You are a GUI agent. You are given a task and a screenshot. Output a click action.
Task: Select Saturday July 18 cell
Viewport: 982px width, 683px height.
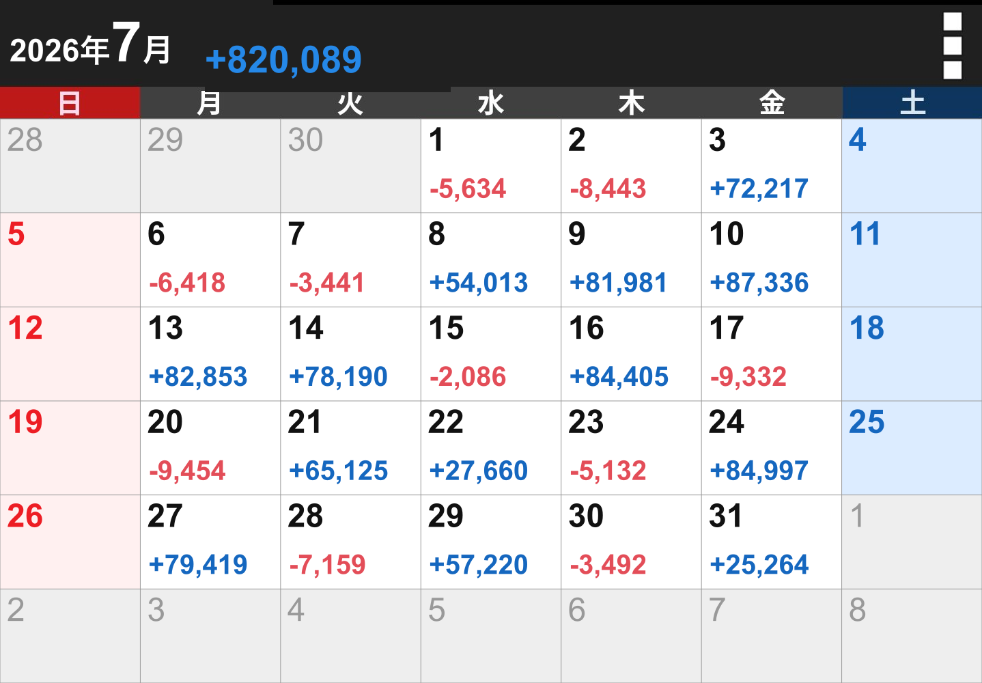point(912,354)
